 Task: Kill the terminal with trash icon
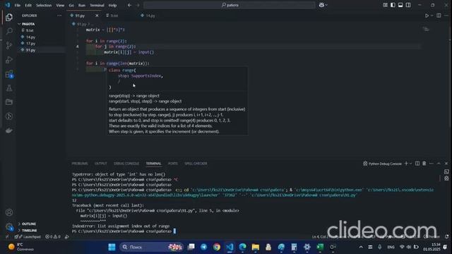click(x=424, y=163)
